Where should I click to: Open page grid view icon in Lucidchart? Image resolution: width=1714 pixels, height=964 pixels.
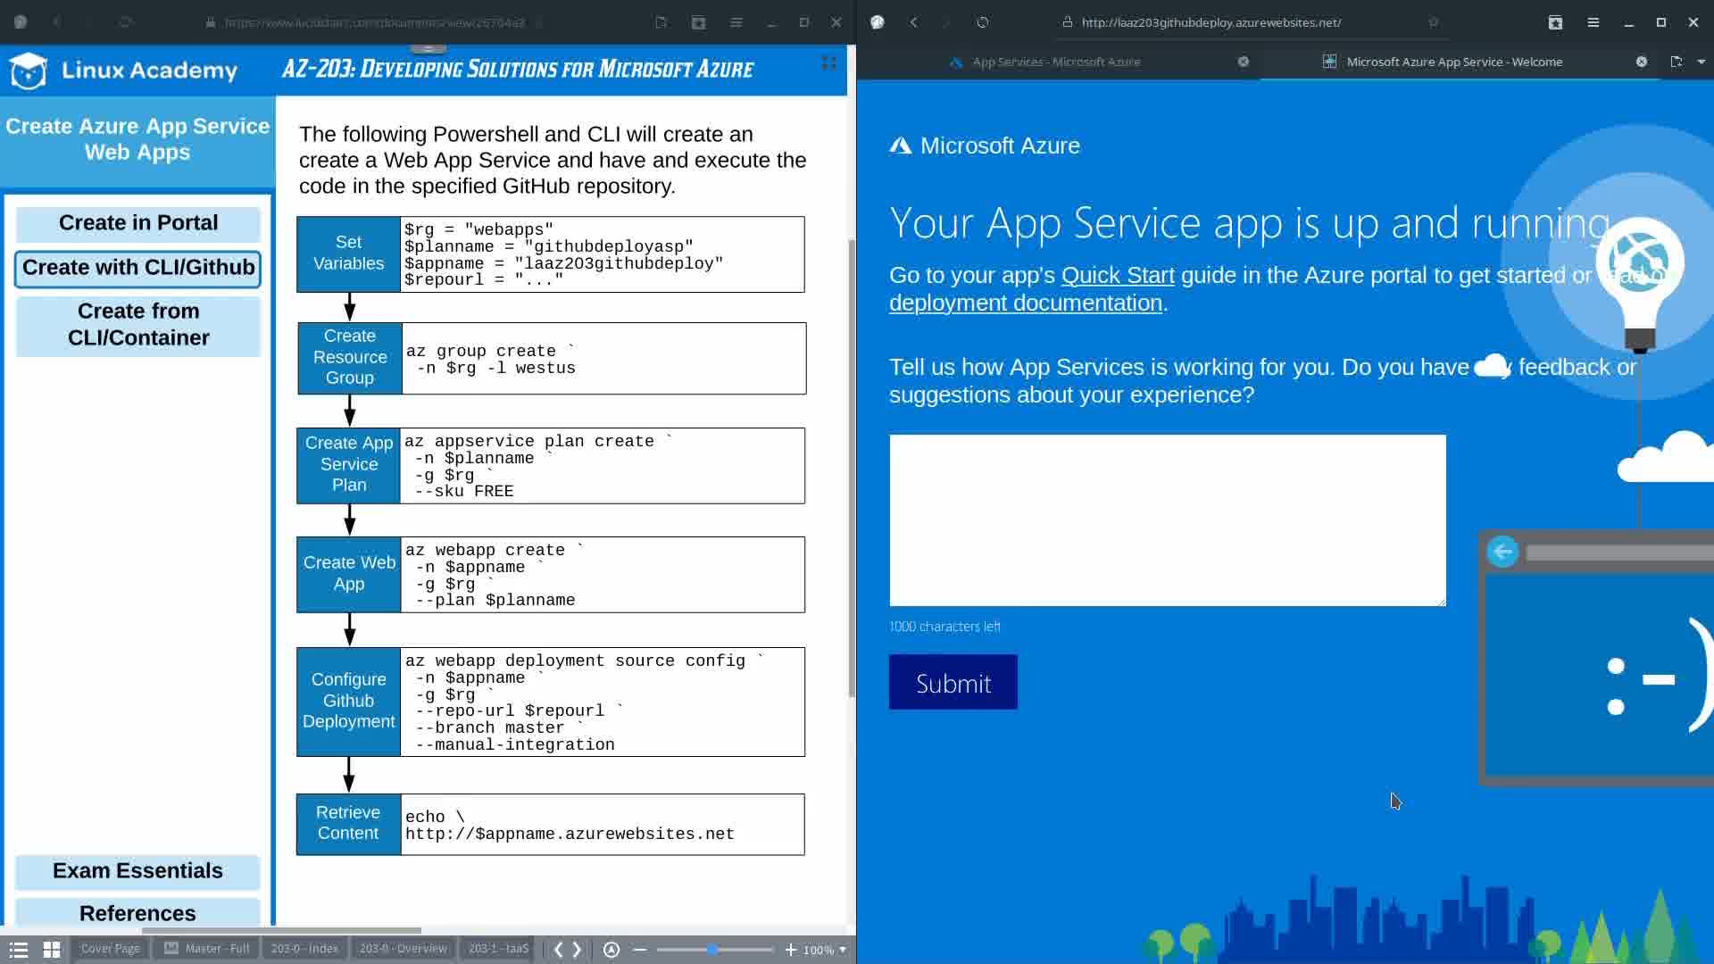[52, 949]
